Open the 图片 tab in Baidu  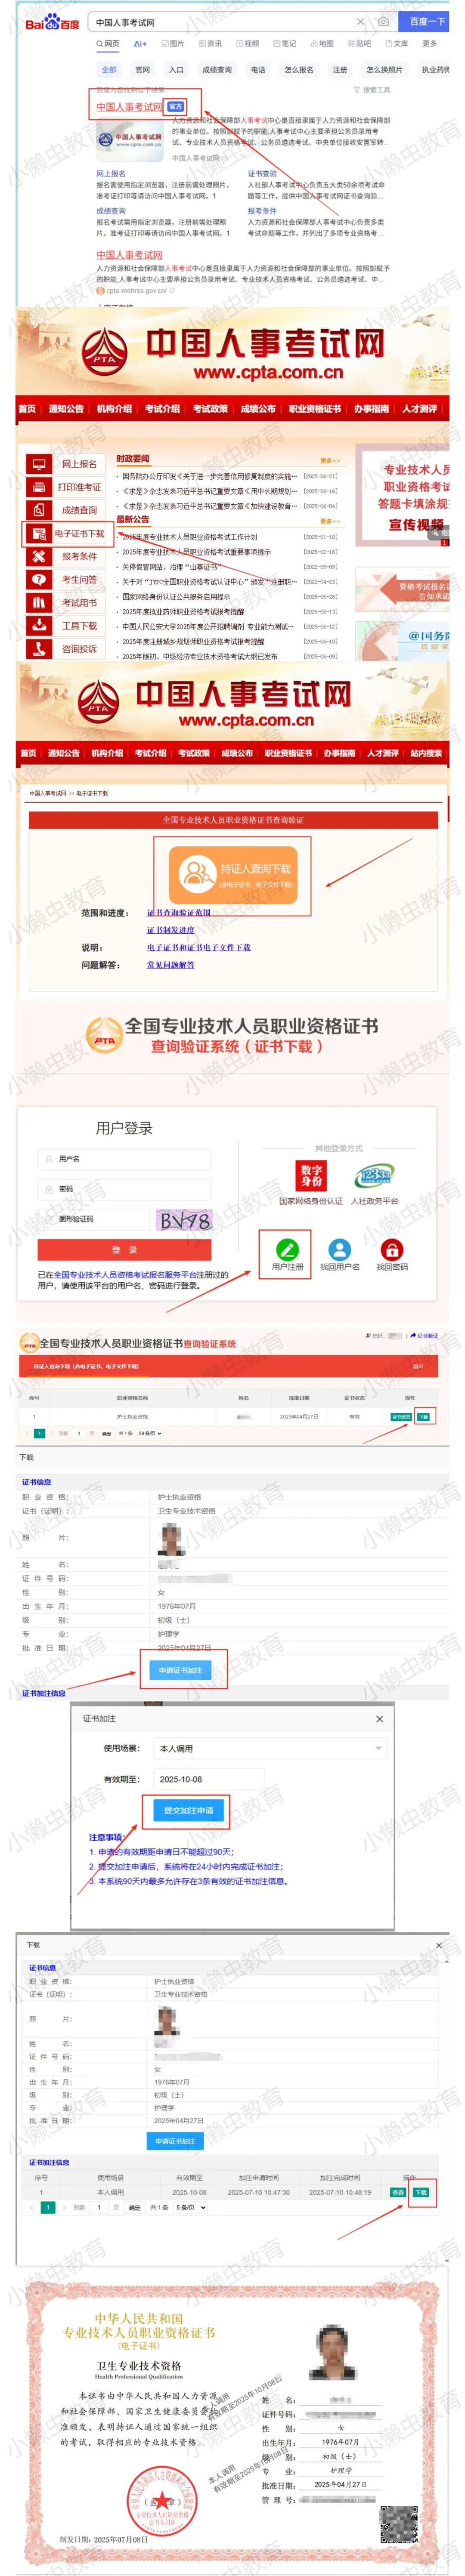pos(173,44)
